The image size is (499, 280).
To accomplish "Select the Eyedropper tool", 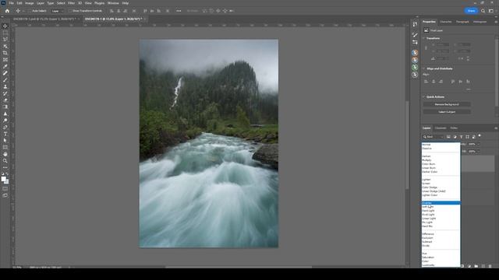I will tap(5, 66).
